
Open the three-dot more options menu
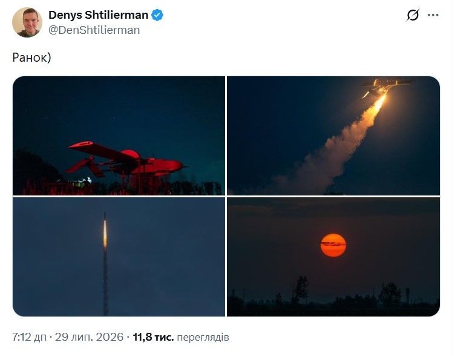click(433, 15)
